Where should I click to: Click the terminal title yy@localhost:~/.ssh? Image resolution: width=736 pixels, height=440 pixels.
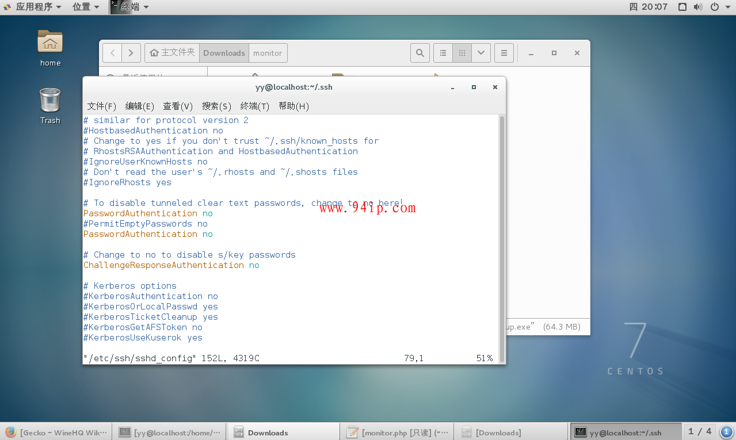pos(294,87)
